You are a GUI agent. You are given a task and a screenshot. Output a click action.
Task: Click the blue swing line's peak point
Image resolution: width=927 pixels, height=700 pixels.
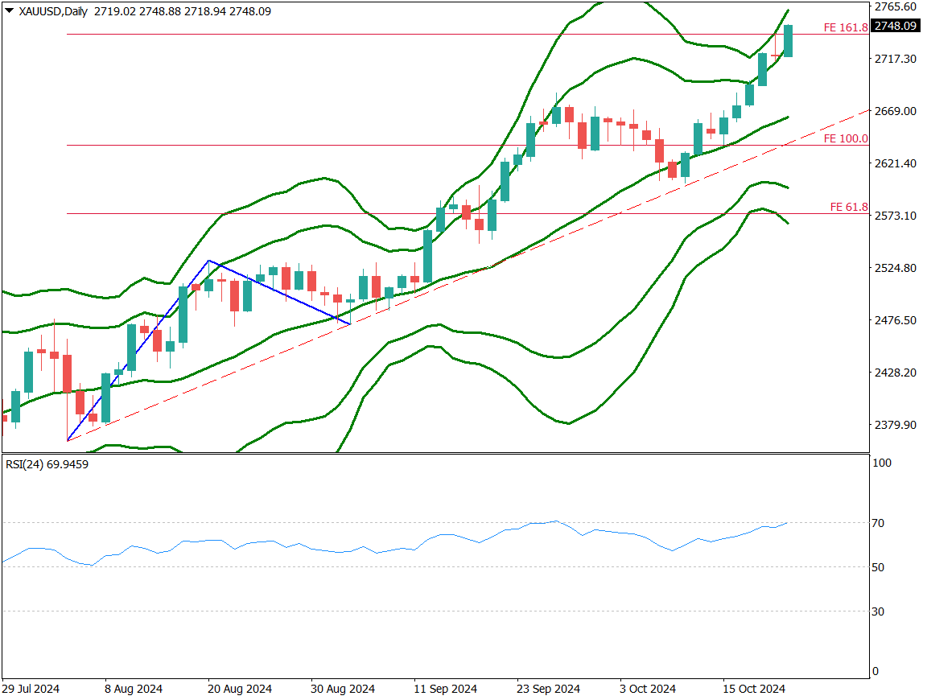[x=208, y=261]
